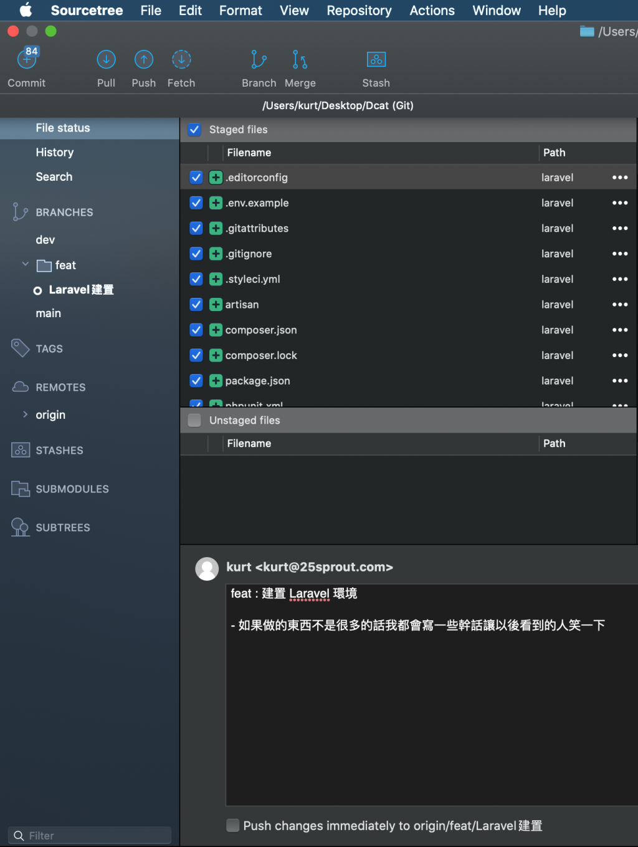Open the View menu

(x=294, y=11)
